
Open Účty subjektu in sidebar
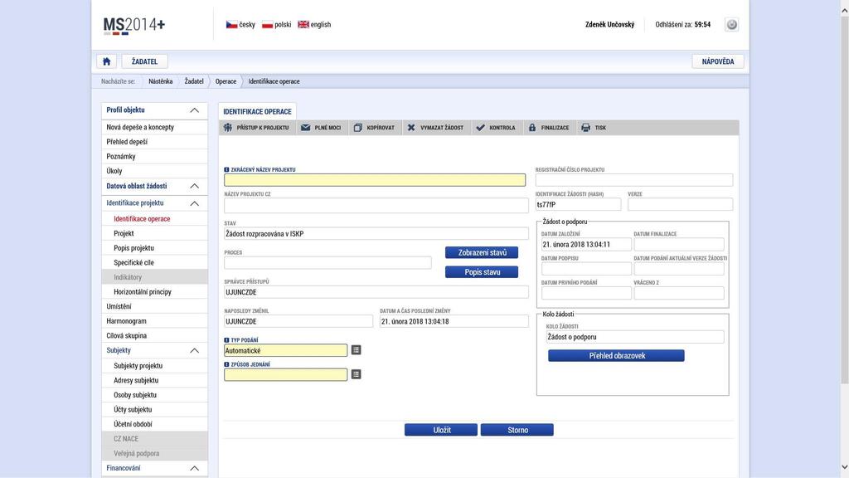coord(154,410)
